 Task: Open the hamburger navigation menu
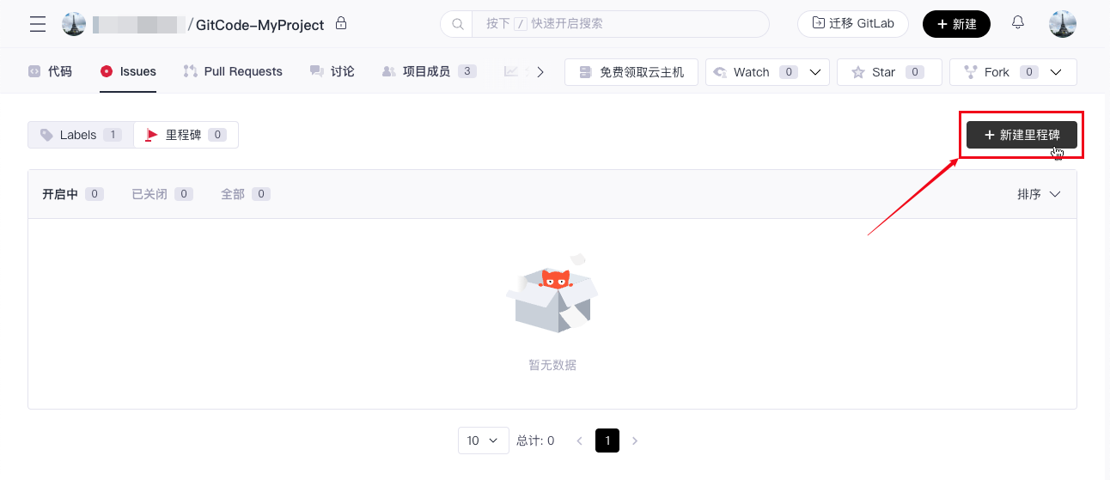pyautogui.click(x=38, y=24)
